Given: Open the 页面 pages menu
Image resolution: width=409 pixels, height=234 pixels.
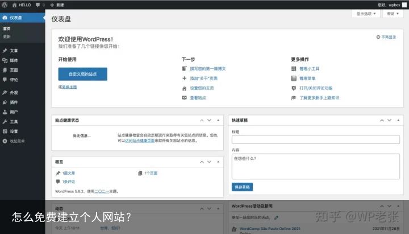Looking at the screenshot, I should (22, 70).
